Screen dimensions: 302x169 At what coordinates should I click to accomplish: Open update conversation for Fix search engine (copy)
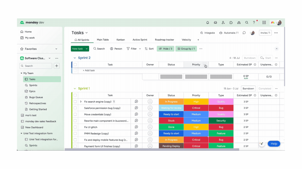[x=136, y=101]
